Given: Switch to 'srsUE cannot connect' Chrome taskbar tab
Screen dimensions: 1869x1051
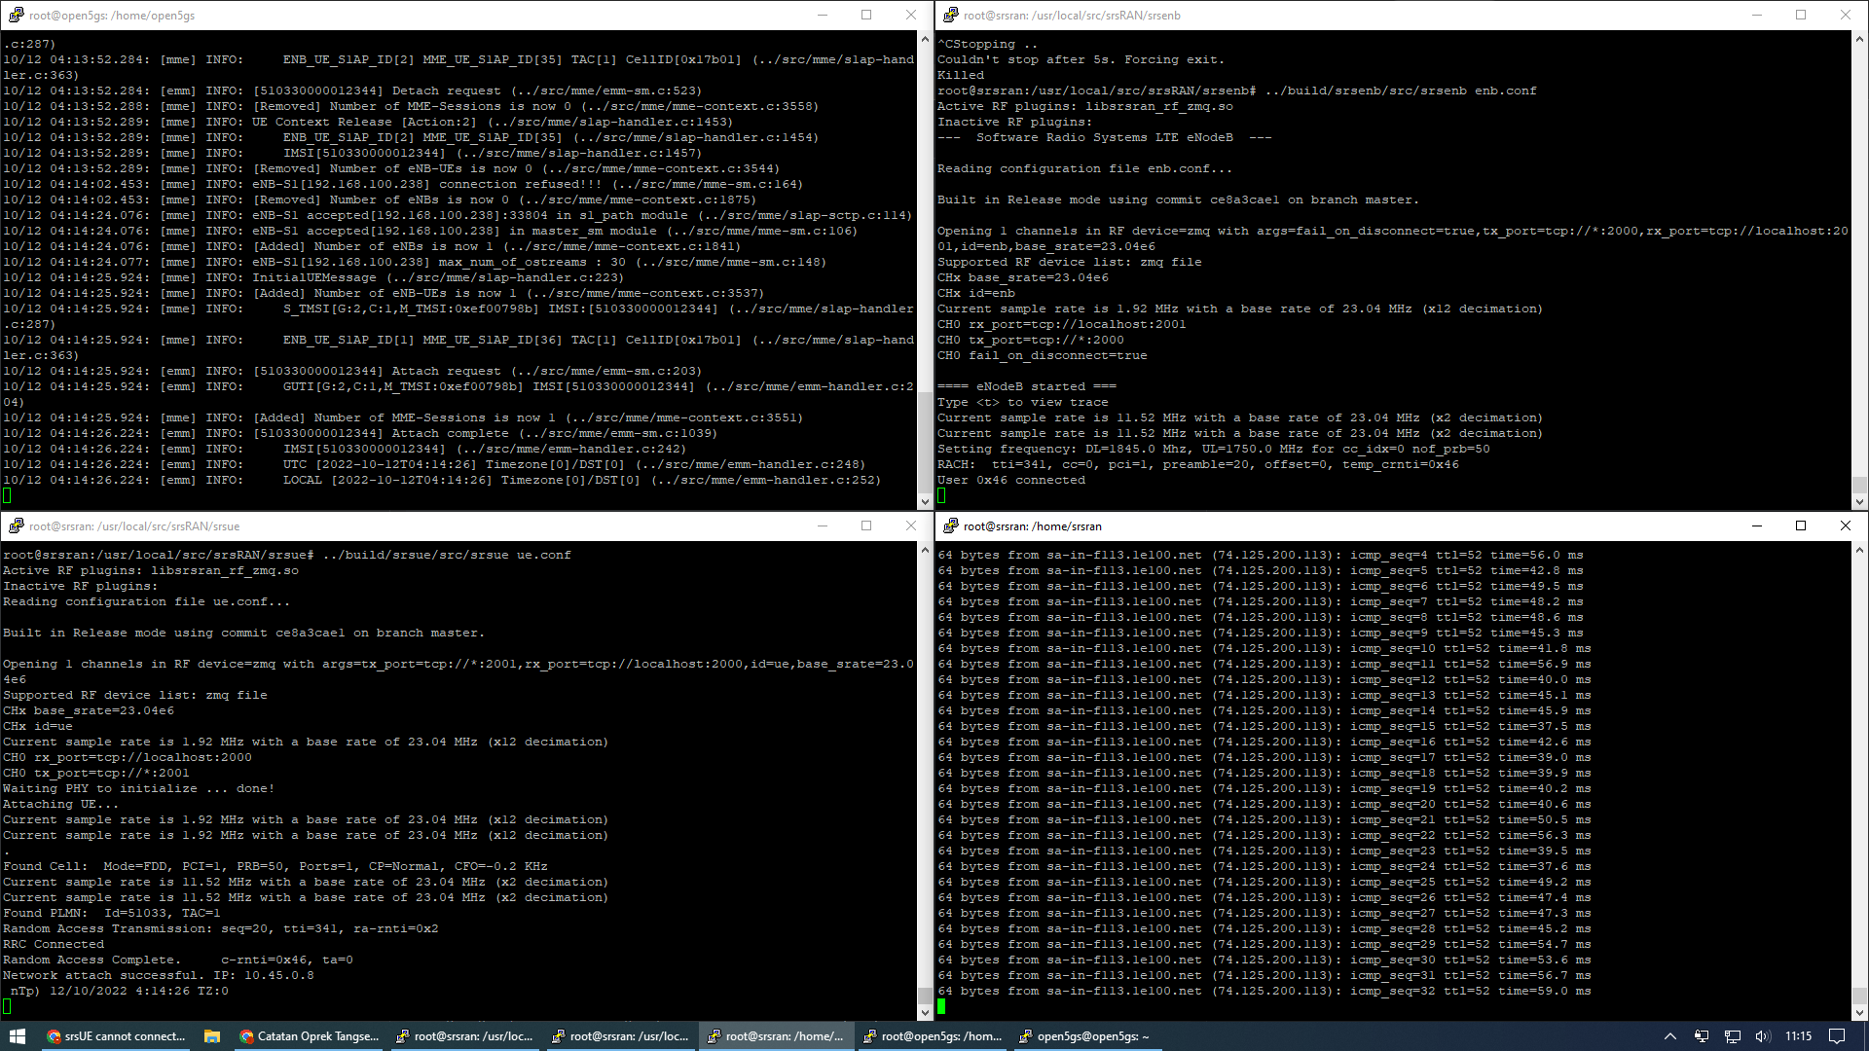Looking at the screenshot, I should tap(117, 1036).
